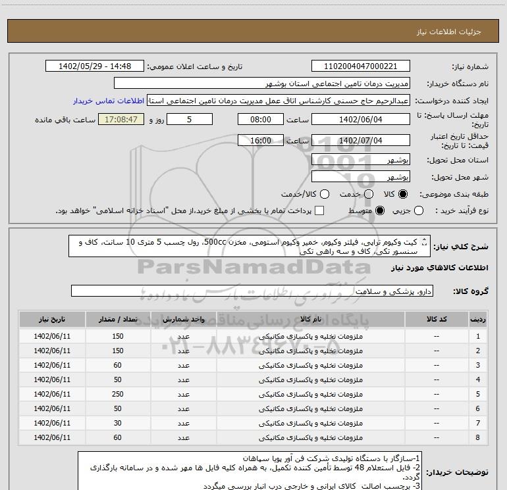The image size is (507, 490).
Task: Click the buyer notes text area
Action: click(250, 471)
